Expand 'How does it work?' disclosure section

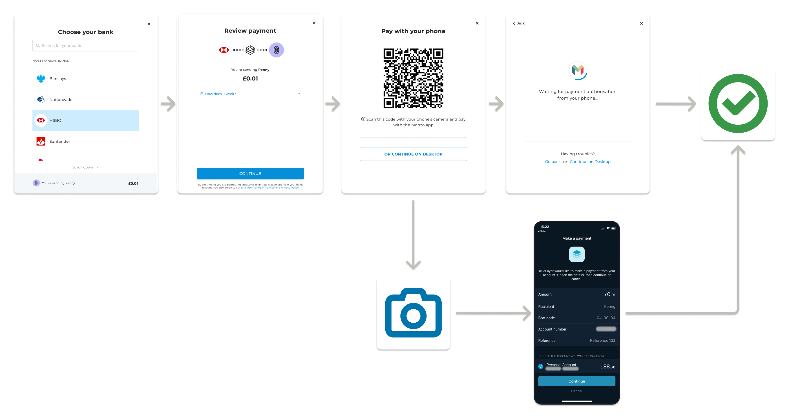tap(251, 94)
